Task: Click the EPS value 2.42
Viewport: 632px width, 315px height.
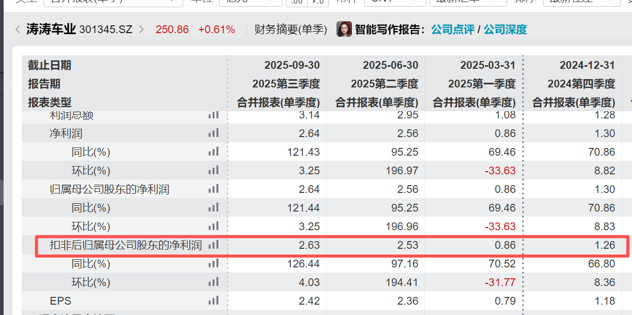Action: coord(310,301)
